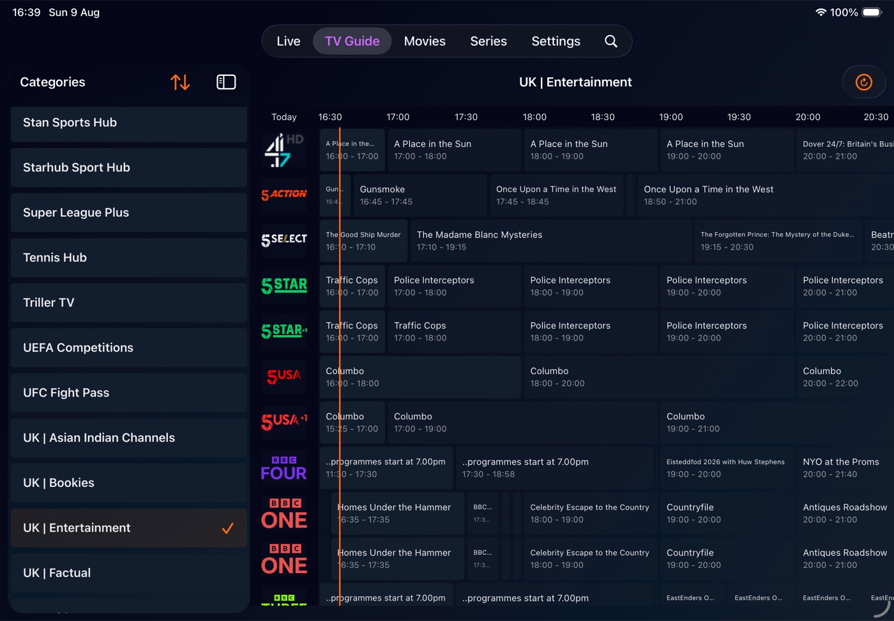The image size is (894, 621).
Task: Check the Wi-Fi status icon
Action: pyautogui.click(x=821, y=12)
